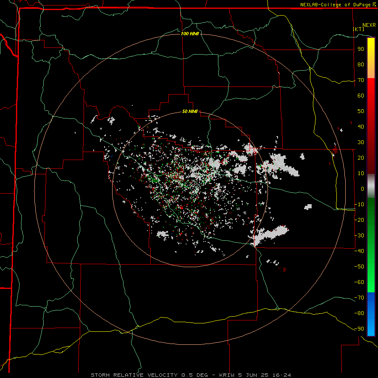Click the -80 value on the velocity scale
The height and width of the screenshot is (378, 378).
pyautogui.click(x=359, y=313)
